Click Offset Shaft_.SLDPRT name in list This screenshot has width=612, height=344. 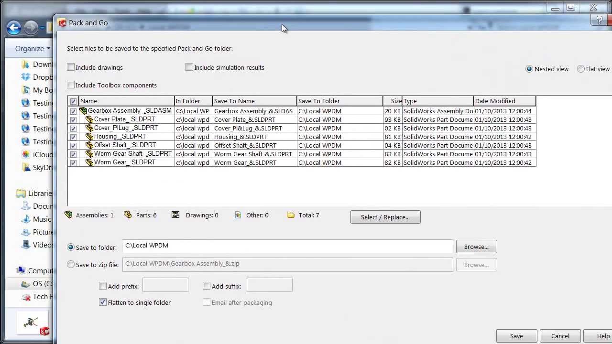coord(125,145)
